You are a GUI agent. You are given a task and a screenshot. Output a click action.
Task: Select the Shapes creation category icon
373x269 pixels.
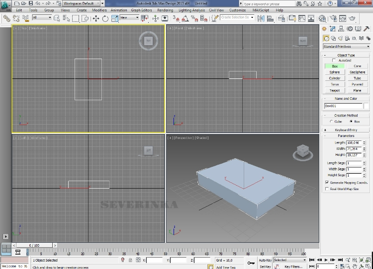click(333, 38)
